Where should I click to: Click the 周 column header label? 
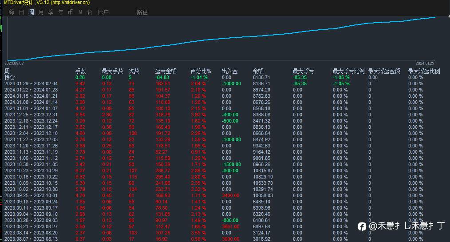pyautogui.click(x=7, y=71)
